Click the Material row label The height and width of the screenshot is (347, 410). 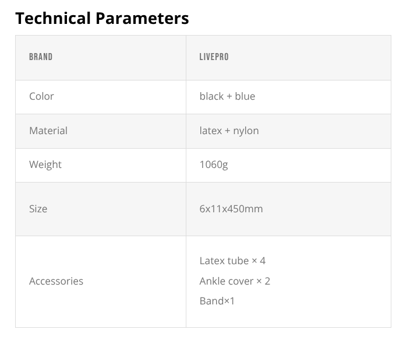48,131
